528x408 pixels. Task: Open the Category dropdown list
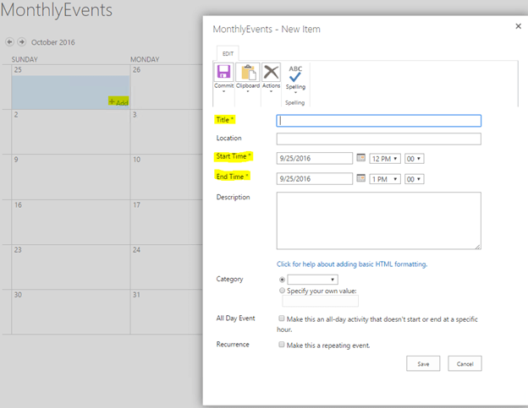tap(312, 280)
